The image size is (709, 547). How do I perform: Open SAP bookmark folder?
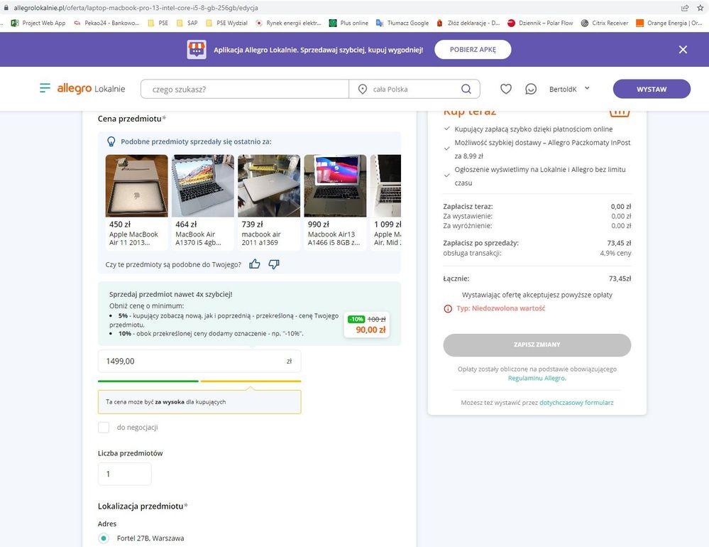pyautogui.click(x=187, y=23)
